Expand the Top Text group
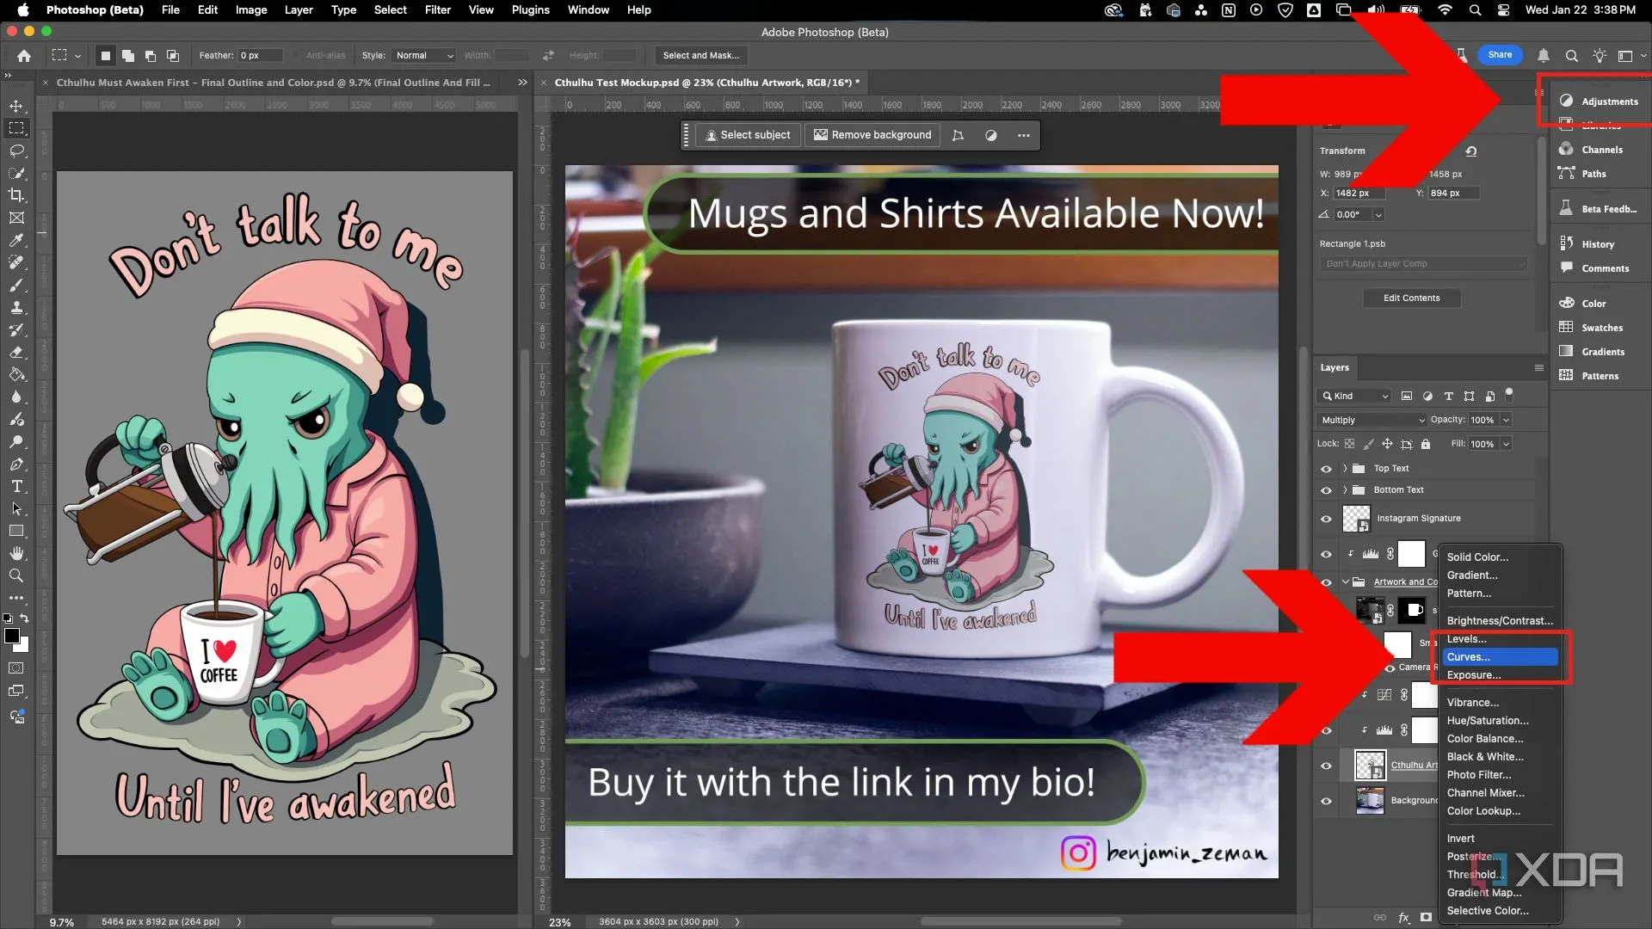Image resolution: width=1652 pixels, height=929 pixels. (x=1345, y=469)
